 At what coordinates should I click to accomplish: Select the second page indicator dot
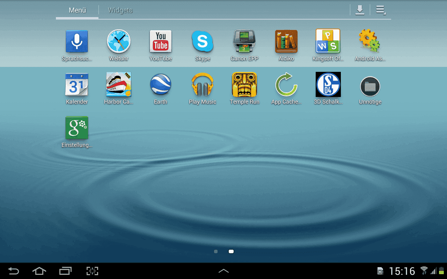(231, 251)
